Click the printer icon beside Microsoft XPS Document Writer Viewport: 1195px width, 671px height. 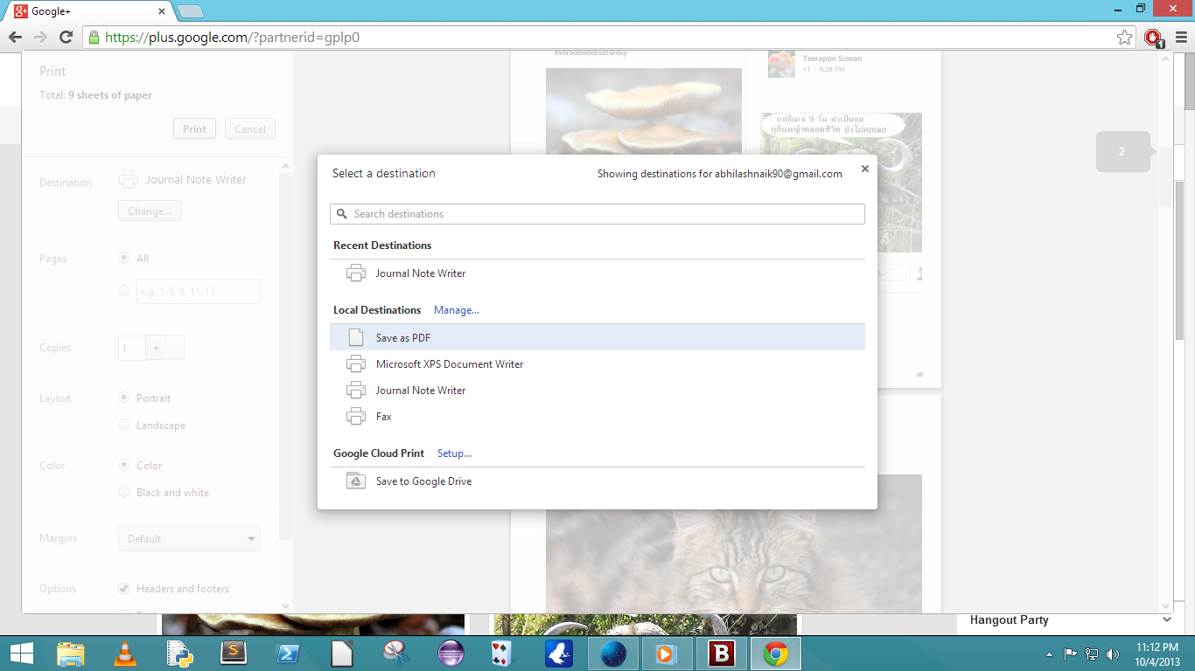pyautogui.click(x=356, y=364)
